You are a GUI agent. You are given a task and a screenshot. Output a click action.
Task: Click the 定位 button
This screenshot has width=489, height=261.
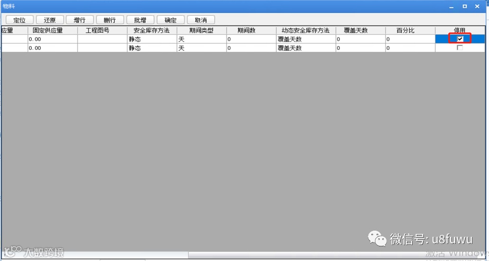coord(19,20)
